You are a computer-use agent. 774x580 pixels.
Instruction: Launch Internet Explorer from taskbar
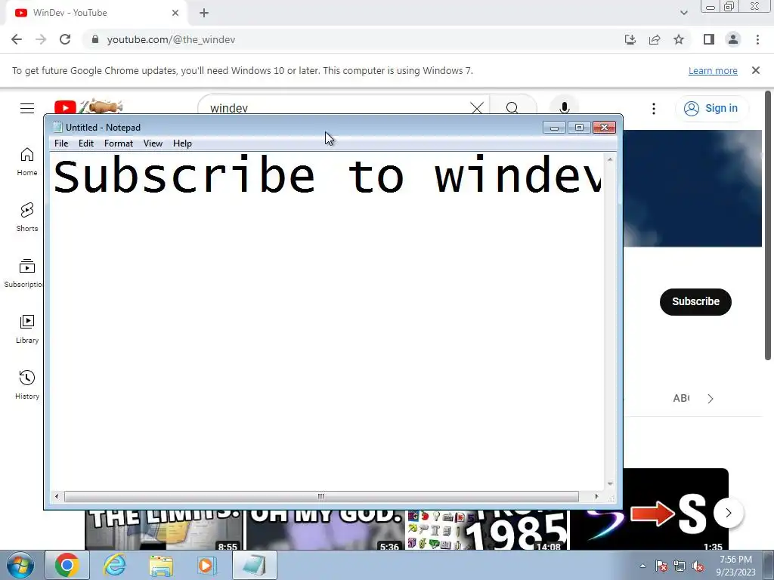click(x=115, y=565)
